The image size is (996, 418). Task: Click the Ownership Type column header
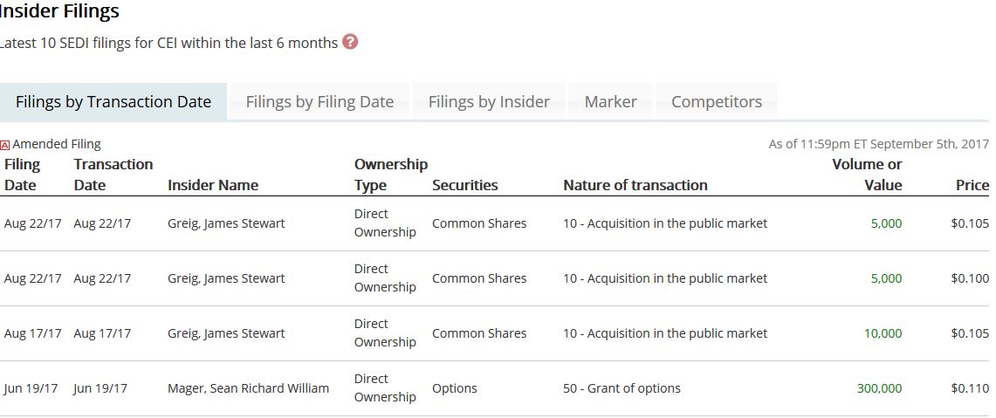coord(390,175)
